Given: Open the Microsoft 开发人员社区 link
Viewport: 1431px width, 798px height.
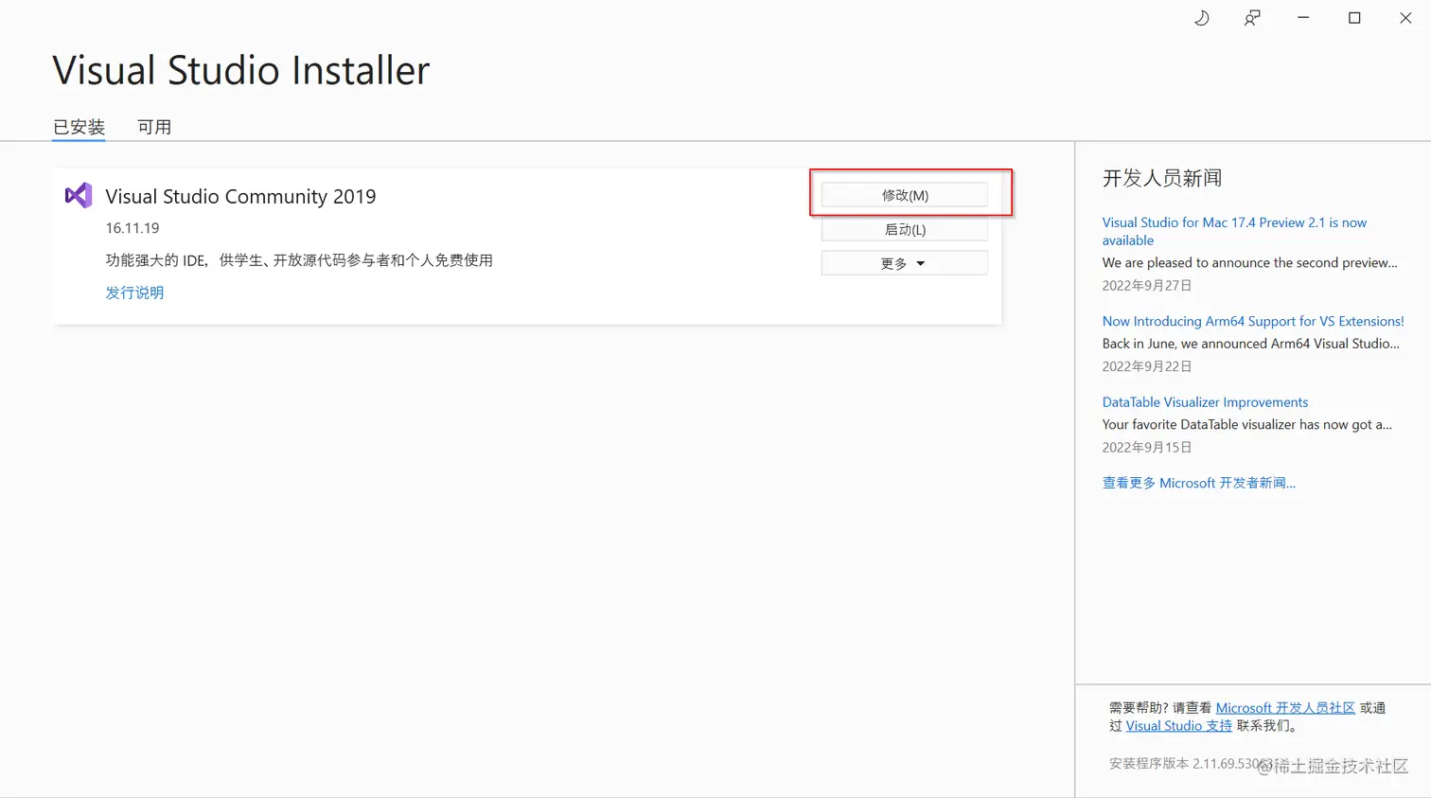Looking at the screenshot, I should point(1284,707).
